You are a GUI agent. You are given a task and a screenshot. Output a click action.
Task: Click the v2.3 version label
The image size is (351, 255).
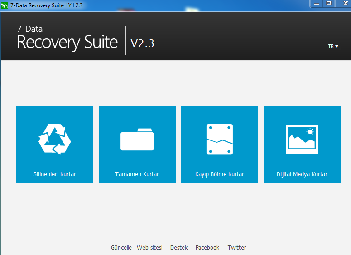142,43
